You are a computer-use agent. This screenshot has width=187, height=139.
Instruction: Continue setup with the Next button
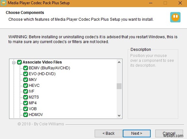click(x=137, y=133)
